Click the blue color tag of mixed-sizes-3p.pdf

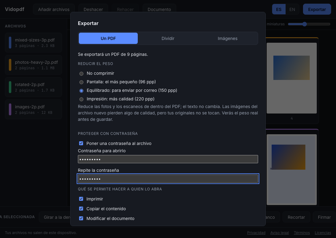click(x=10, y=43)
